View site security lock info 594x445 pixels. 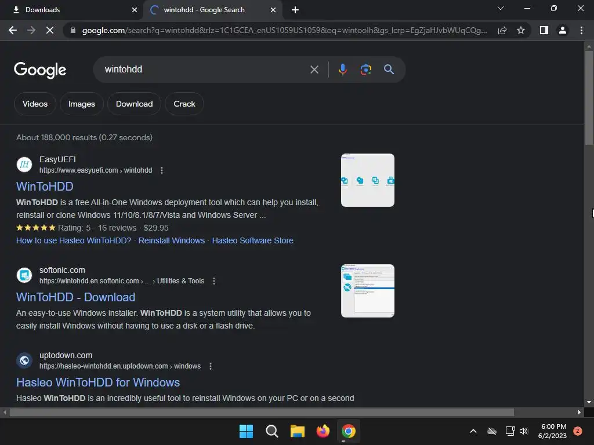pos(73,30)
